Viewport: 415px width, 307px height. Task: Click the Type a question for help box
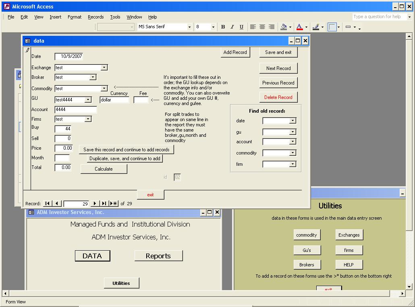[380, 16]
